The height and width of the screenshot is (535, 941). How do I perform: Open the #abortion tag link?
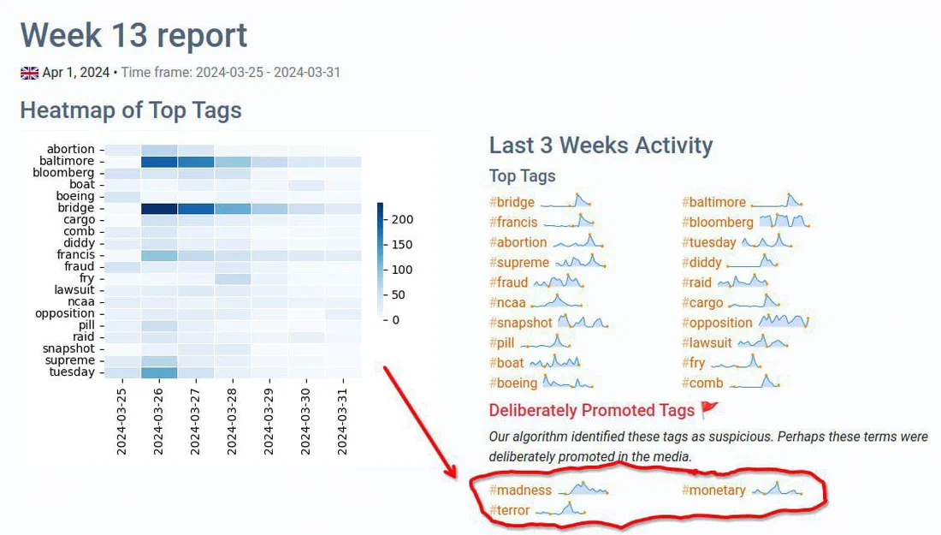[x=518, y=242]
